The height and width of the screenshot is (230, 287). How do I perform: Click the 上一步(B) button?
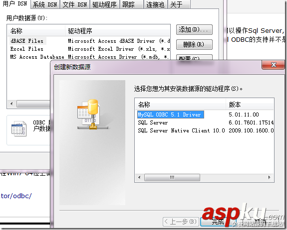tap(181, 222)
